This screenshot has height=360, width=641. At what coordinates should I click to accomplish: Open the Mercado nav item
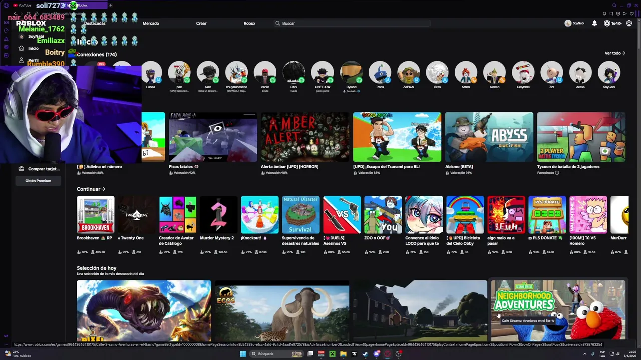[151, 23]
